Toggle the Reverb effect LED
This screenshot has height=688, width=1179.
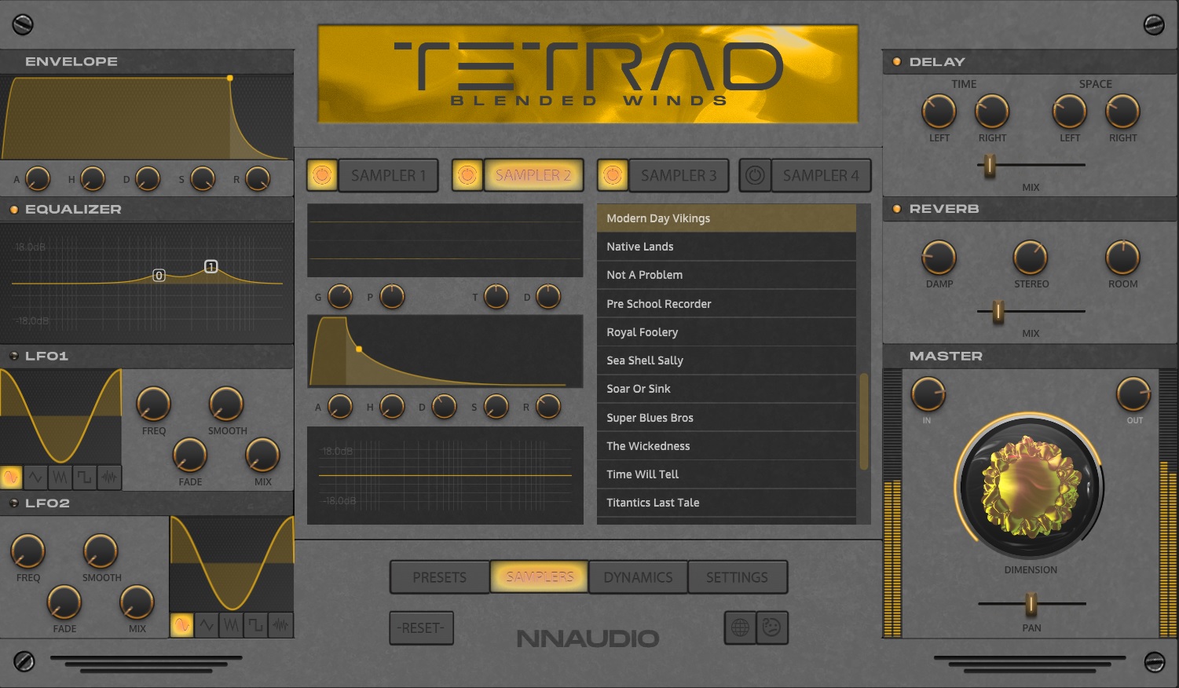pos(897,209)
